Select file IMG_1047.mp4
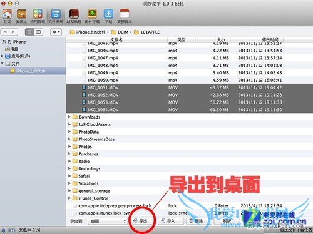The width and height of the screenshot is (313, 234). [190, 58]
